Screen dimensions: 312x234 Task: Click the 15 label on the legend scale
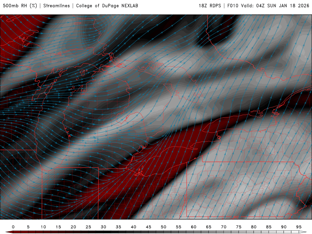pos(58,227)
